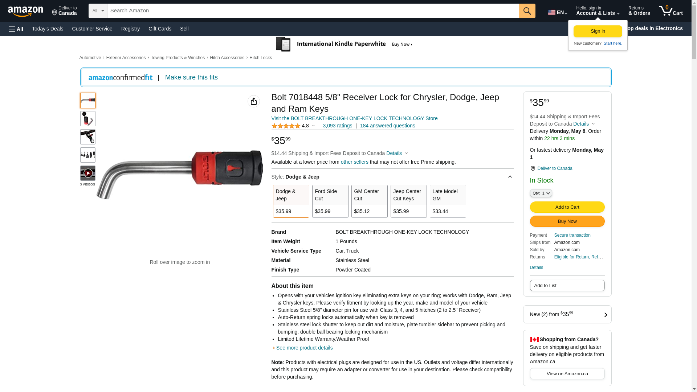697x392 pixels.
Task: Select second product image thumbnail
Action: tap(88, 119)
